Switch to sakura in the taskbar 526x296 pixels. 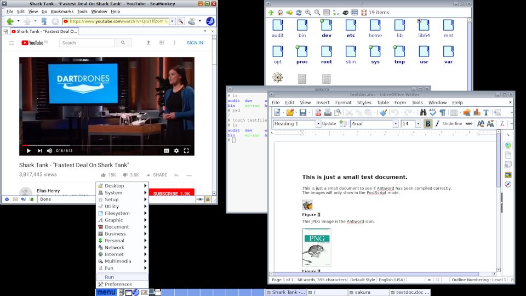point(368,292)
